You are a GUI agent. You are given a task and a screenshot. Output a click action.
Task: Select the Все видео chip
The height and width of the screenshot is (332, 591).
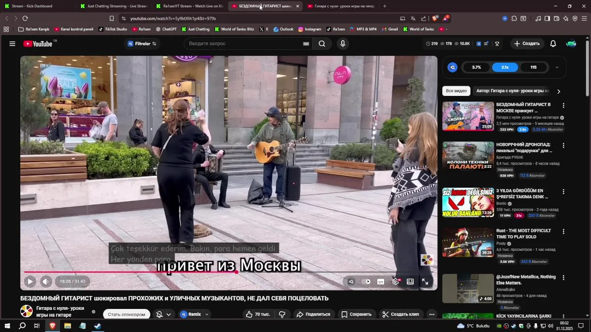tap(456, 91)
